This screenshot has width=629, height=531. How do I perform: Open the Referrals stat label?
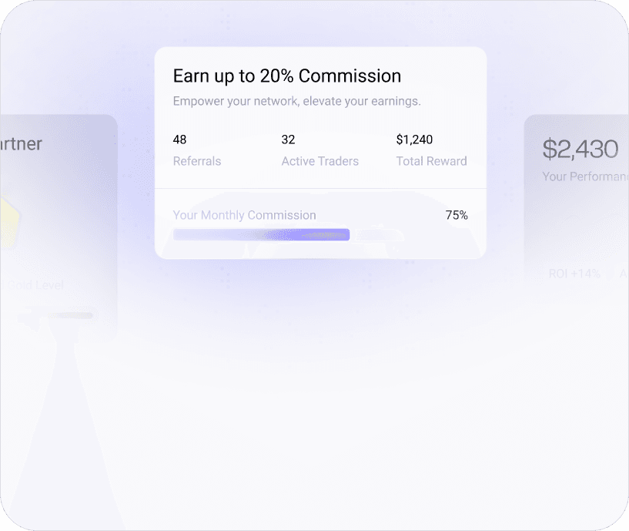coord(196,161)
